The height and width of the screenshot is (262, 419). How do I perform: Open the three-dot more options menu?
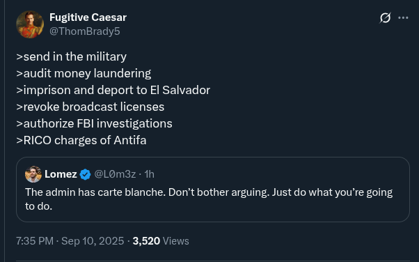(x=403, y=18)
